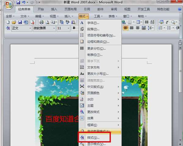
Task: Open print preview magnifier icon
Action: 47,22
